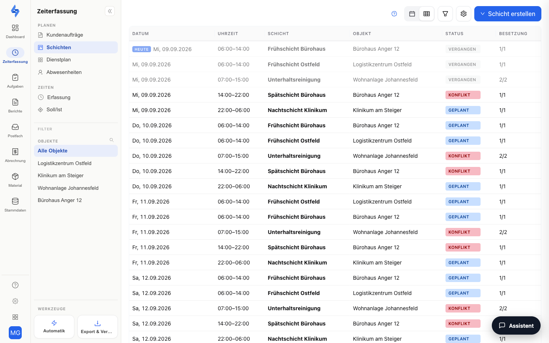Open Dienstplan in the sidebar
Screen dimensions: 549x343
(76, 60)
